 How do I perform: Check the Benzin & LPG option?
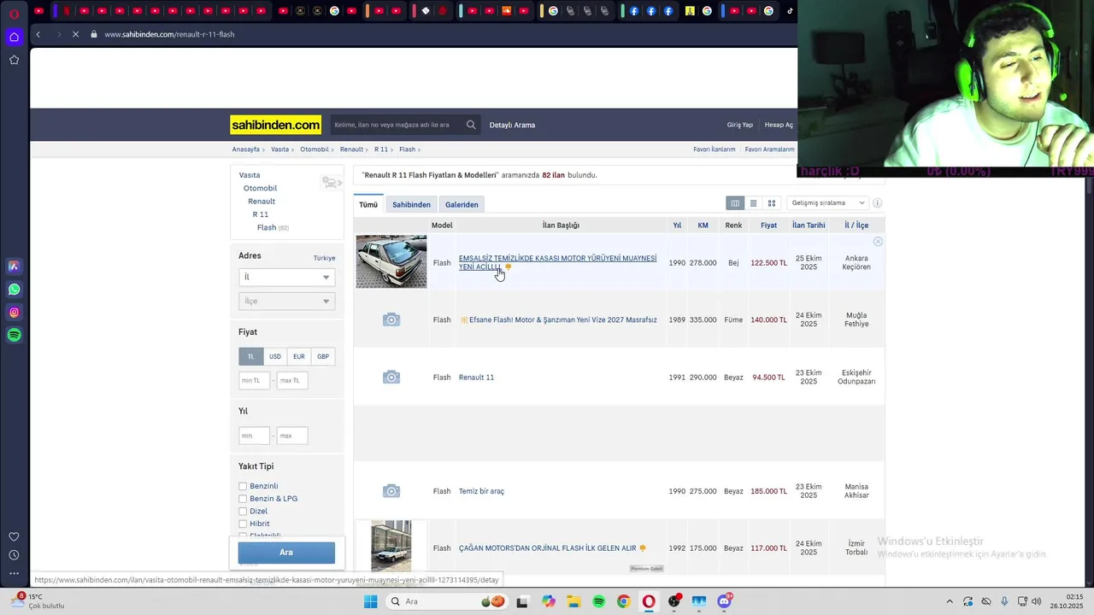243,499
